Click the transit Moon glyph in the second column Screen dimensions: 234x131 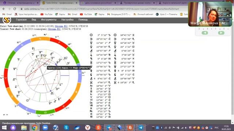click(115, 39)
